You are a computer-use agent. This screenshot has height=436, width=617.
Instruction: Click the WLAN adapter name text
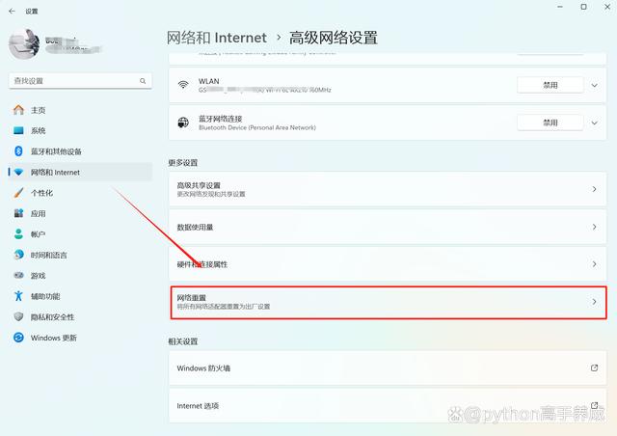(x=209, y=81)
